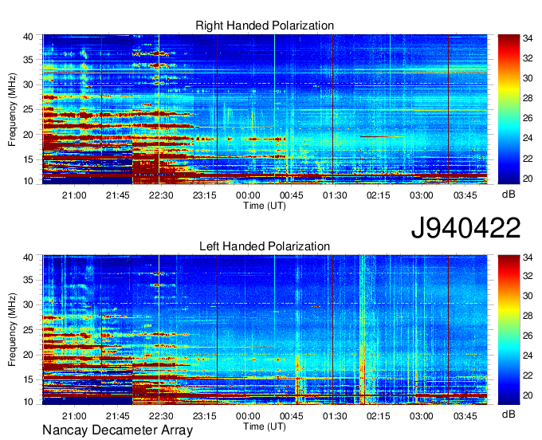Click the 10 MHz tick on top plot
This screenshot has height=440, width=542.
[29, 181]
